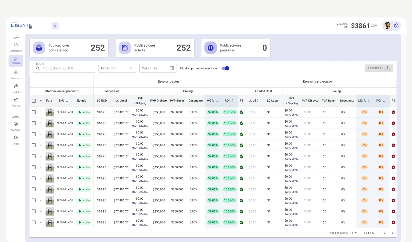
Task: Click the Escenario actual header
Action: tap(169, 82)
